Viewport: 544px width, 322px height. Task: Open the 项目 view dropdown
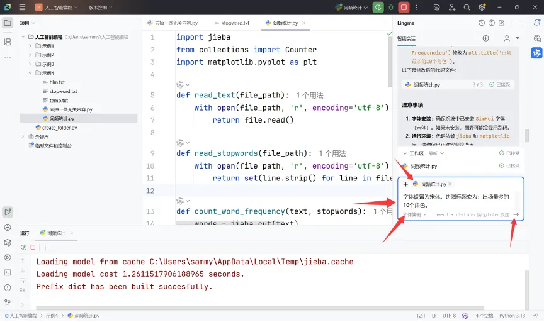(x=28, y=23)
